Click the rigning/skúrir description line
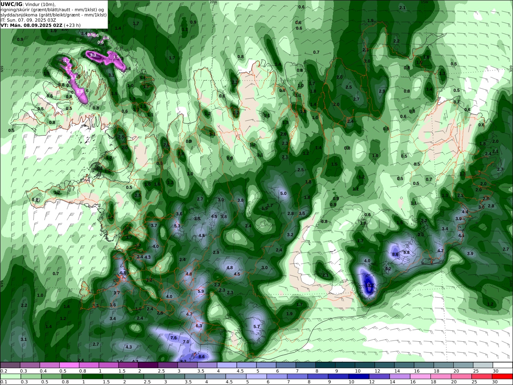The image size is (513, 385). tap(52, 9)
